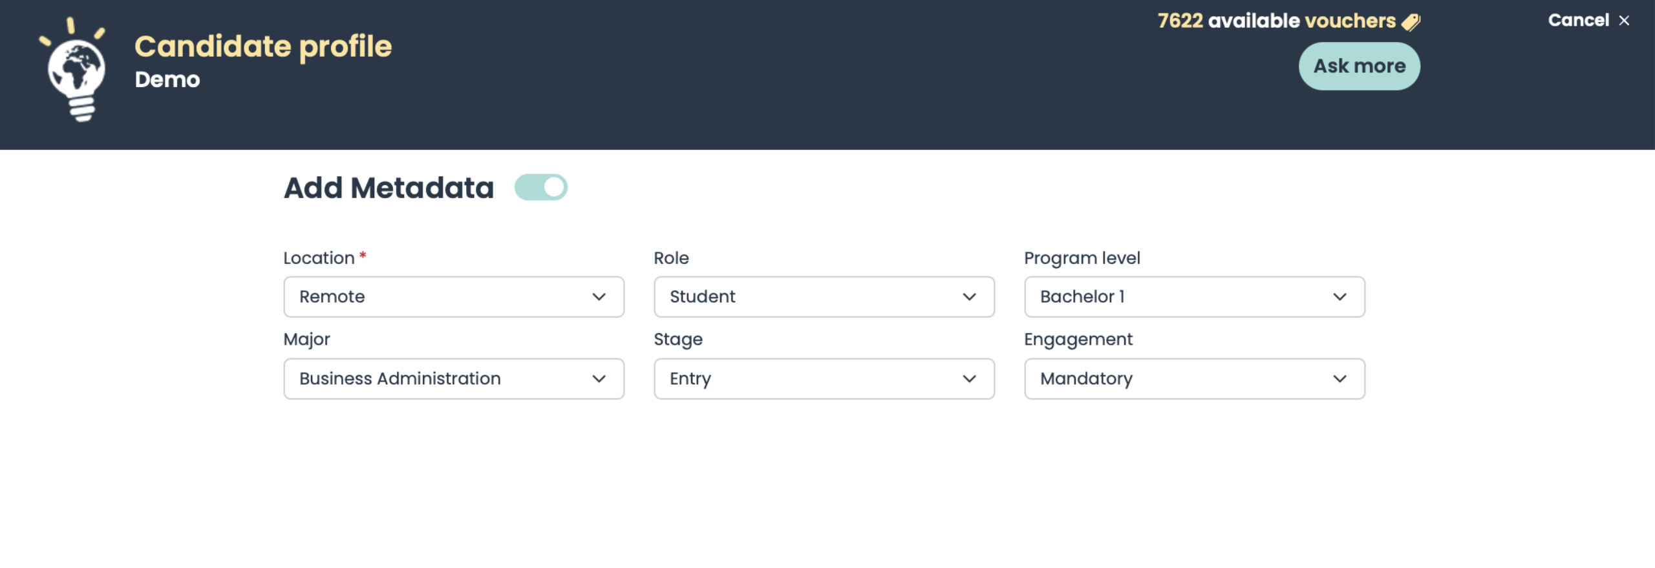Click the Cancel text link
Image resolution: width=1655 pixels, height=568 pixels.
pyautogui.click(x=1578, y=21)
